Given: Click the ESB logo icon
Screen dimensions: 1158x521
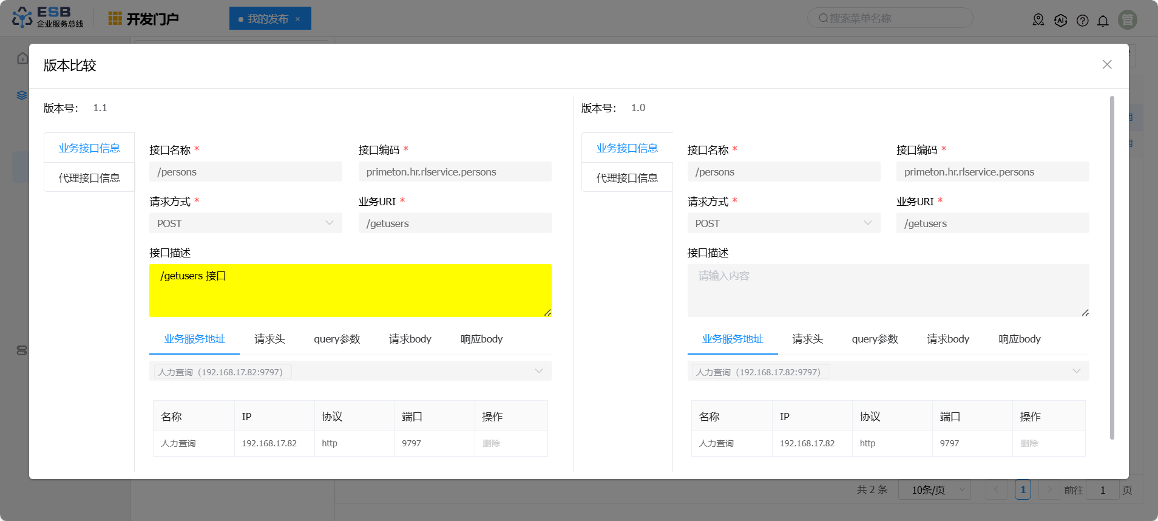Looking at the screenshot, I should click(x=22, y=18).
